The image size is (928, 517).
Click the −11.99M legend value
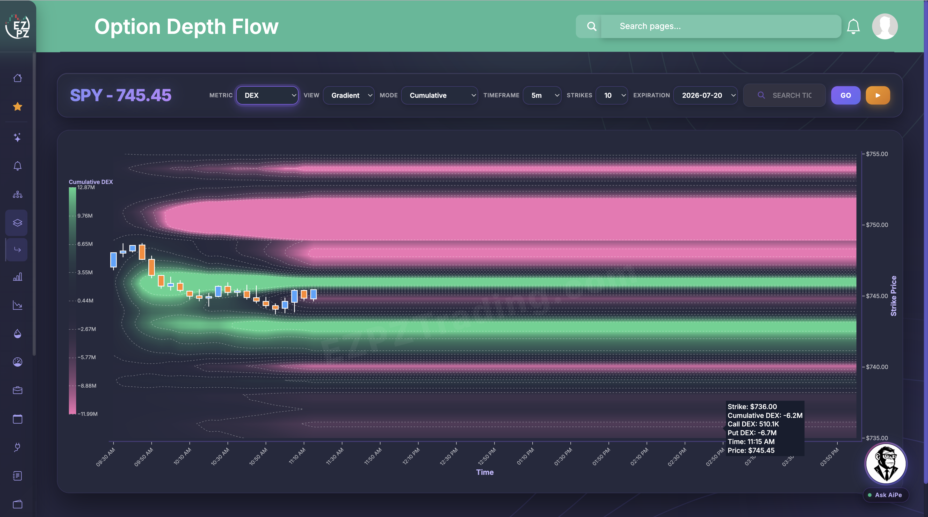pyautogui.click(x=88, y=414)
